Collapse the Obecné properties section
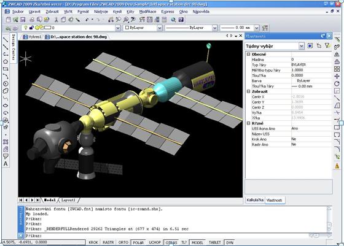The image size is (344, 246). (x=248, y=54)
